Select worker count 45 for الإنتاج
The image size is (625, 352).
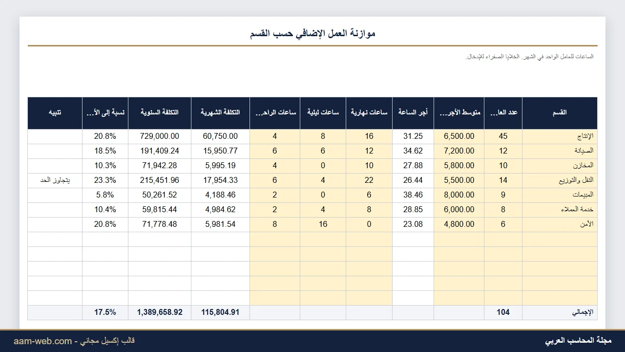tap(503, 136)
